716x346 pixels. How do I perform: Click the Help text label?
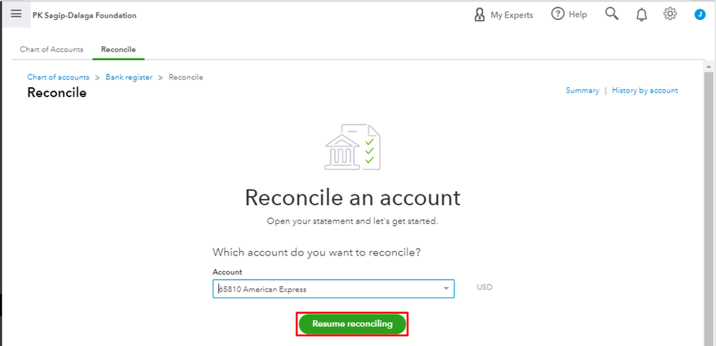[578, 14]
